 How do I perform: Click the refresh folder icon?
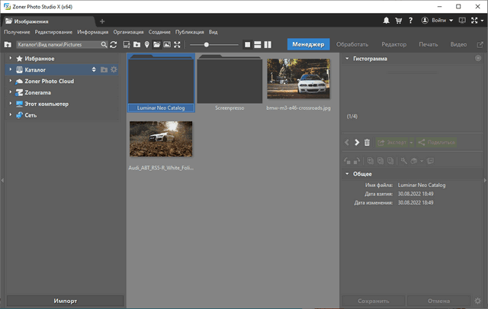point(114,45)
